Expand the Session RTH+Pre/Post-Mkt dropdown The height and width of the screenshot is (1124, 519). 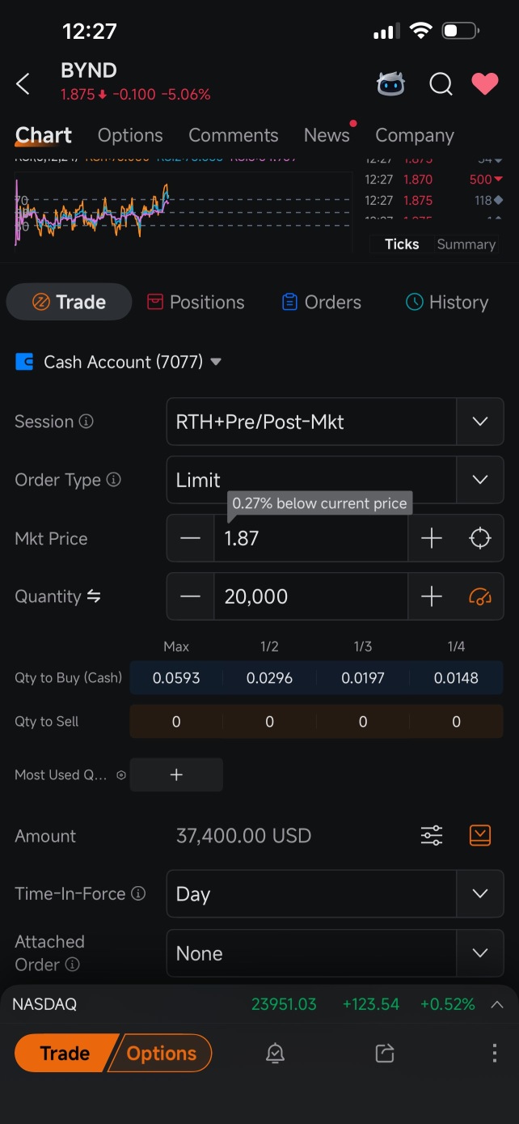[335, 422]
